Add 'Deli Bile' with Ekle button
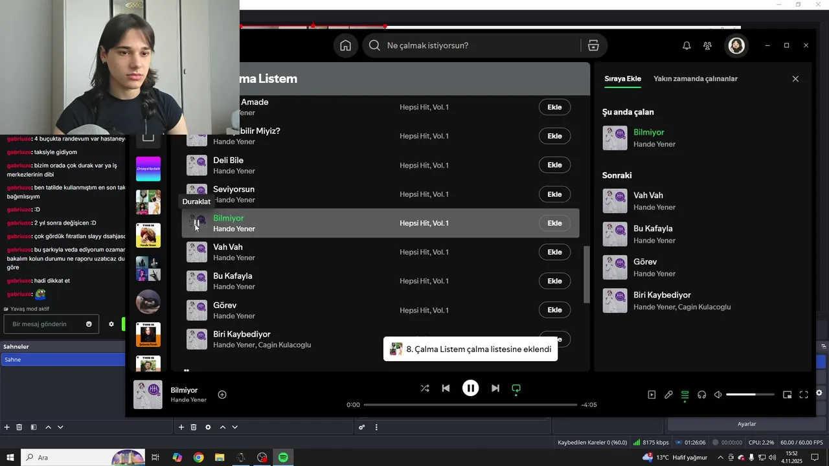Viewport: 829px width, 466px height. pyautogui.click(x=554, y=165)
